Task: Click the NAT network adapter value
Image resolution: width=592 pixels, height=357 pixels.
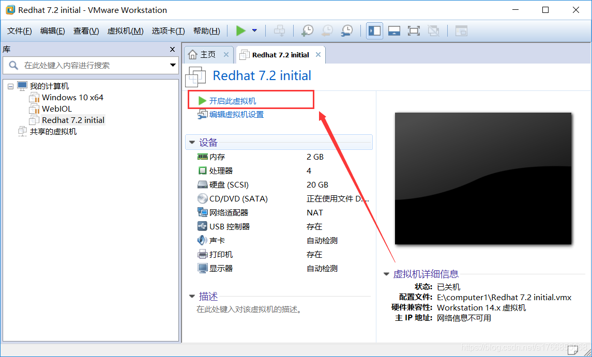Action: tap(314, 212)
